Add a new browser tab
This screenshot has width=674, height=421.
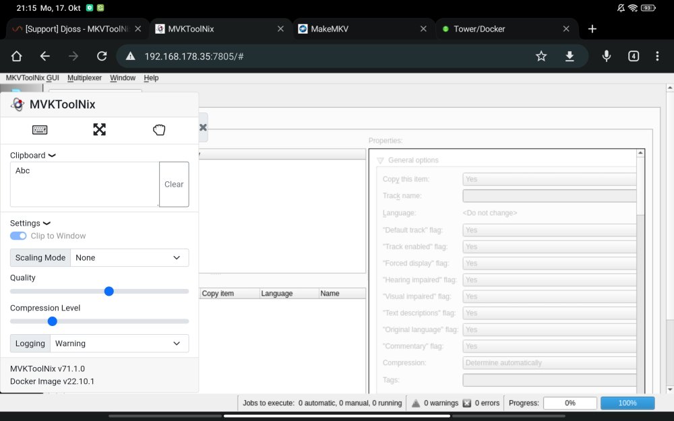coord(592,29)
